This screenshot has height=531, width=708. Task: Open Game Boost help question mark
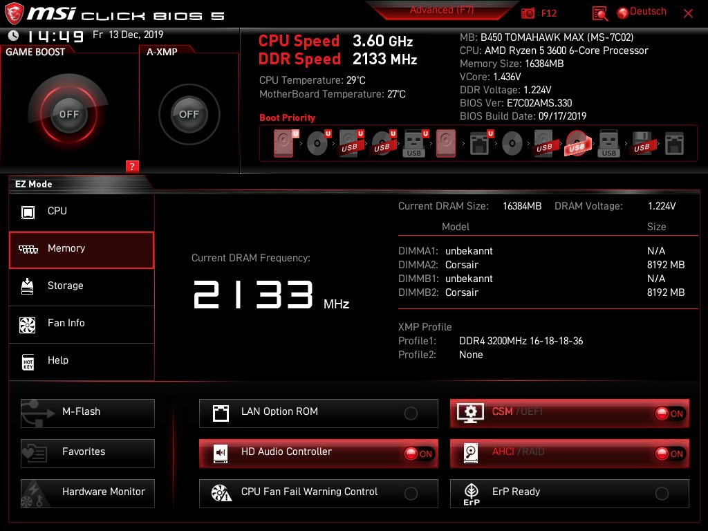point(132,166)
